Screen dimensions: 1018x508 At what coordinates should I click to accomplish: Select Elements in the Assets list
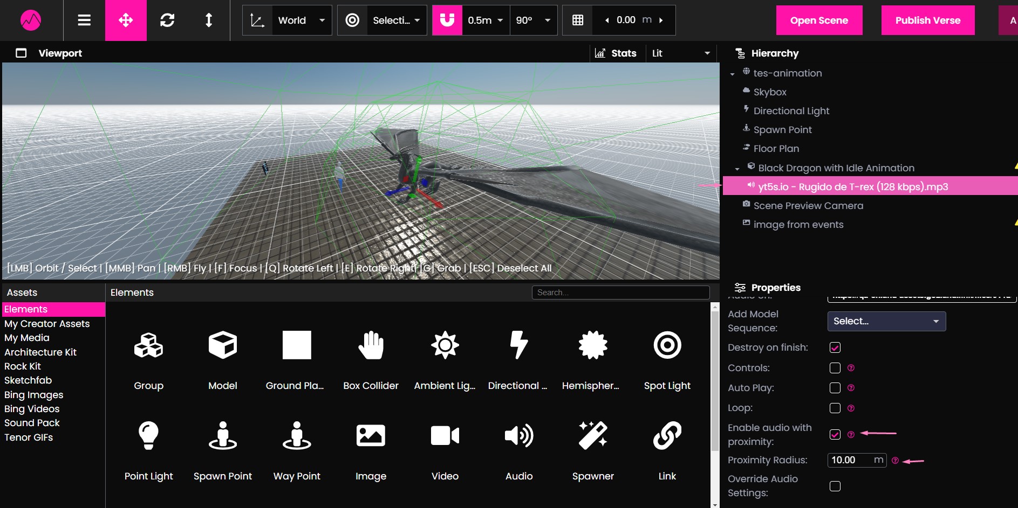tap(53, 309)
